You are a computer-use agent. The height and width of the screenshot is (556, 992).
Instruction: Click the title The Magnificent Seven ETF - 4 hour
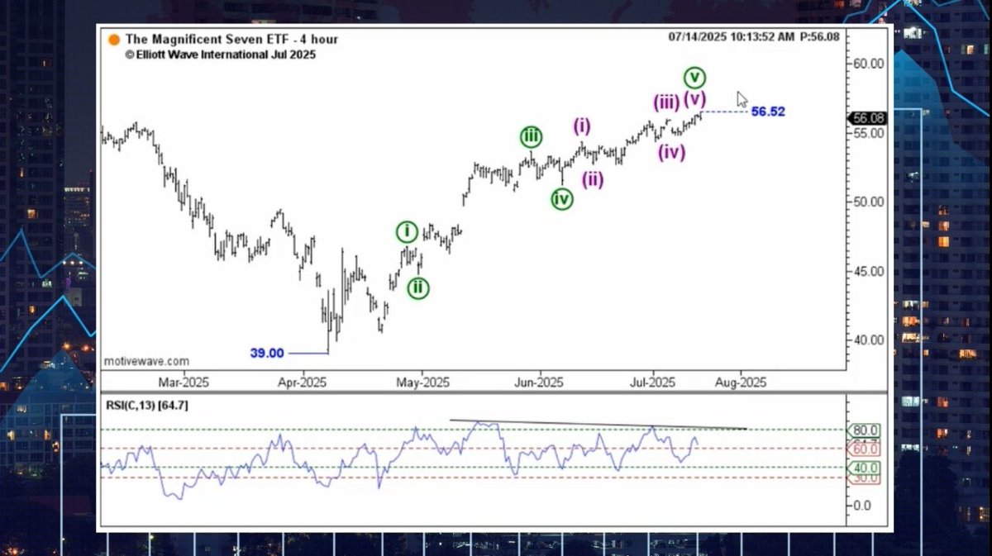pos(231,39)
